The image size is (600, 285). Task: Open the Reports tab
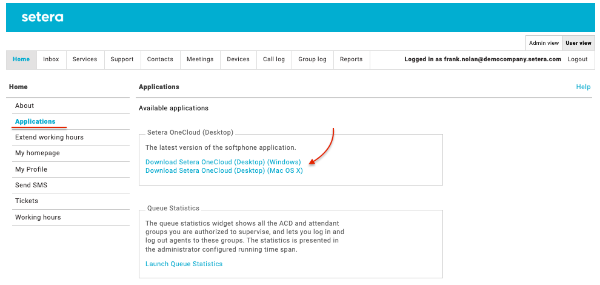(352, 59)
